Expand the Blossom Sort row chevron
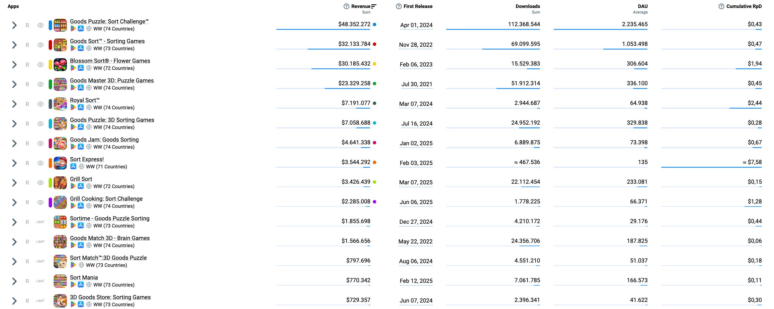This screenshot has width=774, height=309. click(14, 65)
